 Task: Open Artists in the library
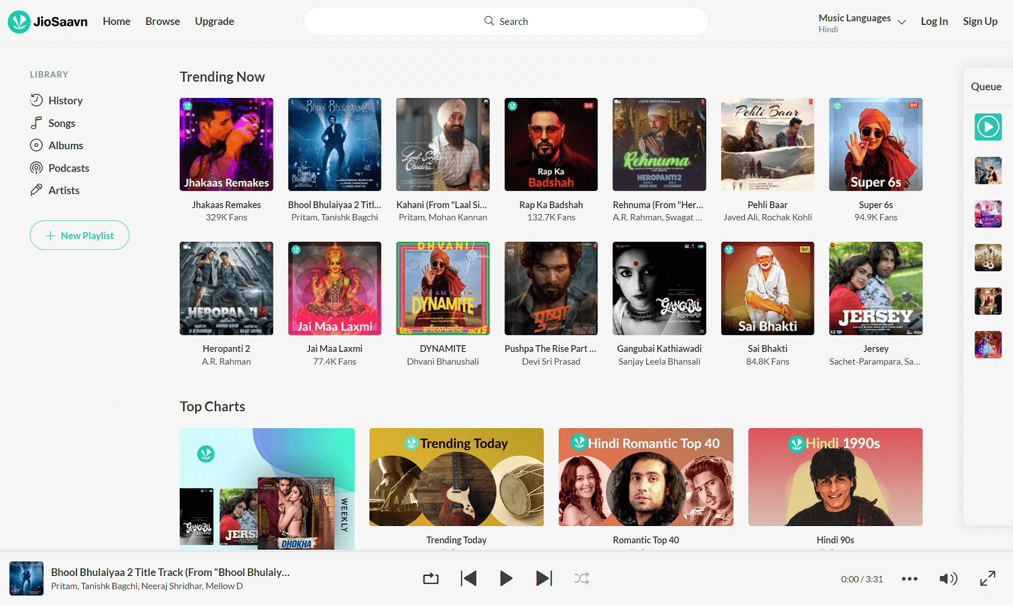[55, 190]
